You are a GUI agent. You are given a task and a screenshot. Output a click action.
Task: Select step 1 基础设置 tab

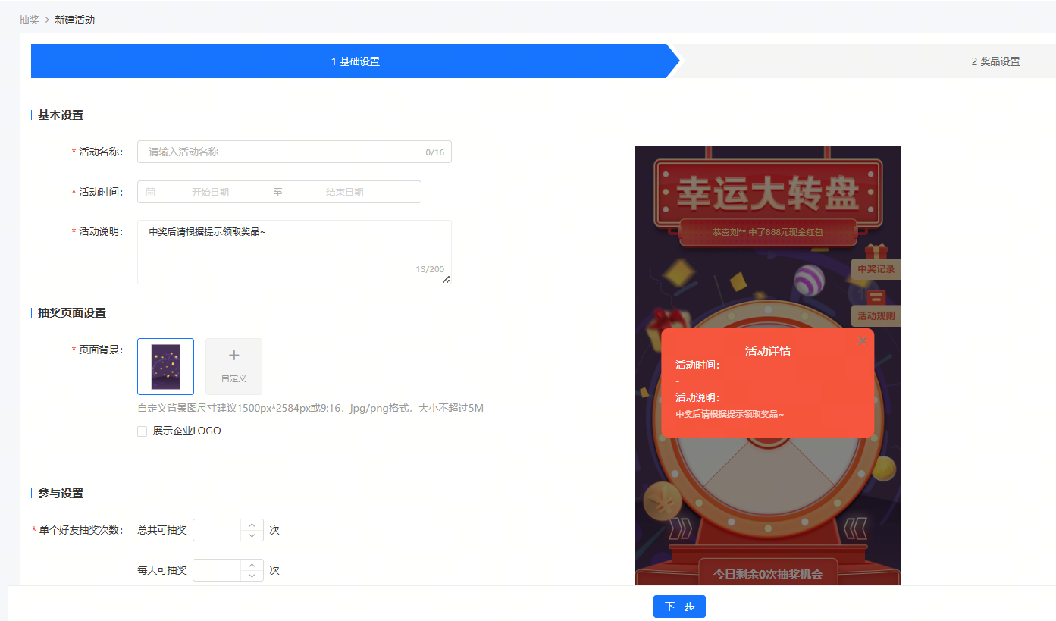[x=356, y=61]
